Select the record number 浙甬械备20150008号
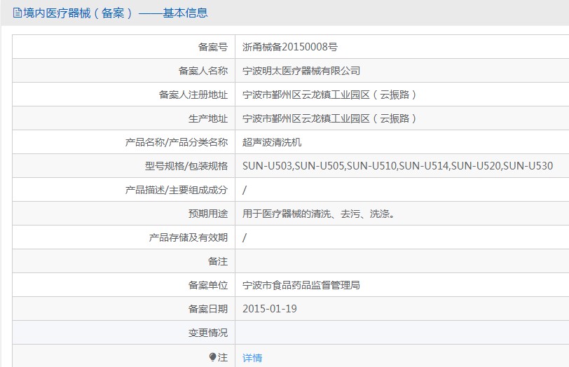 pyautogui.click(x=290, y=47)
